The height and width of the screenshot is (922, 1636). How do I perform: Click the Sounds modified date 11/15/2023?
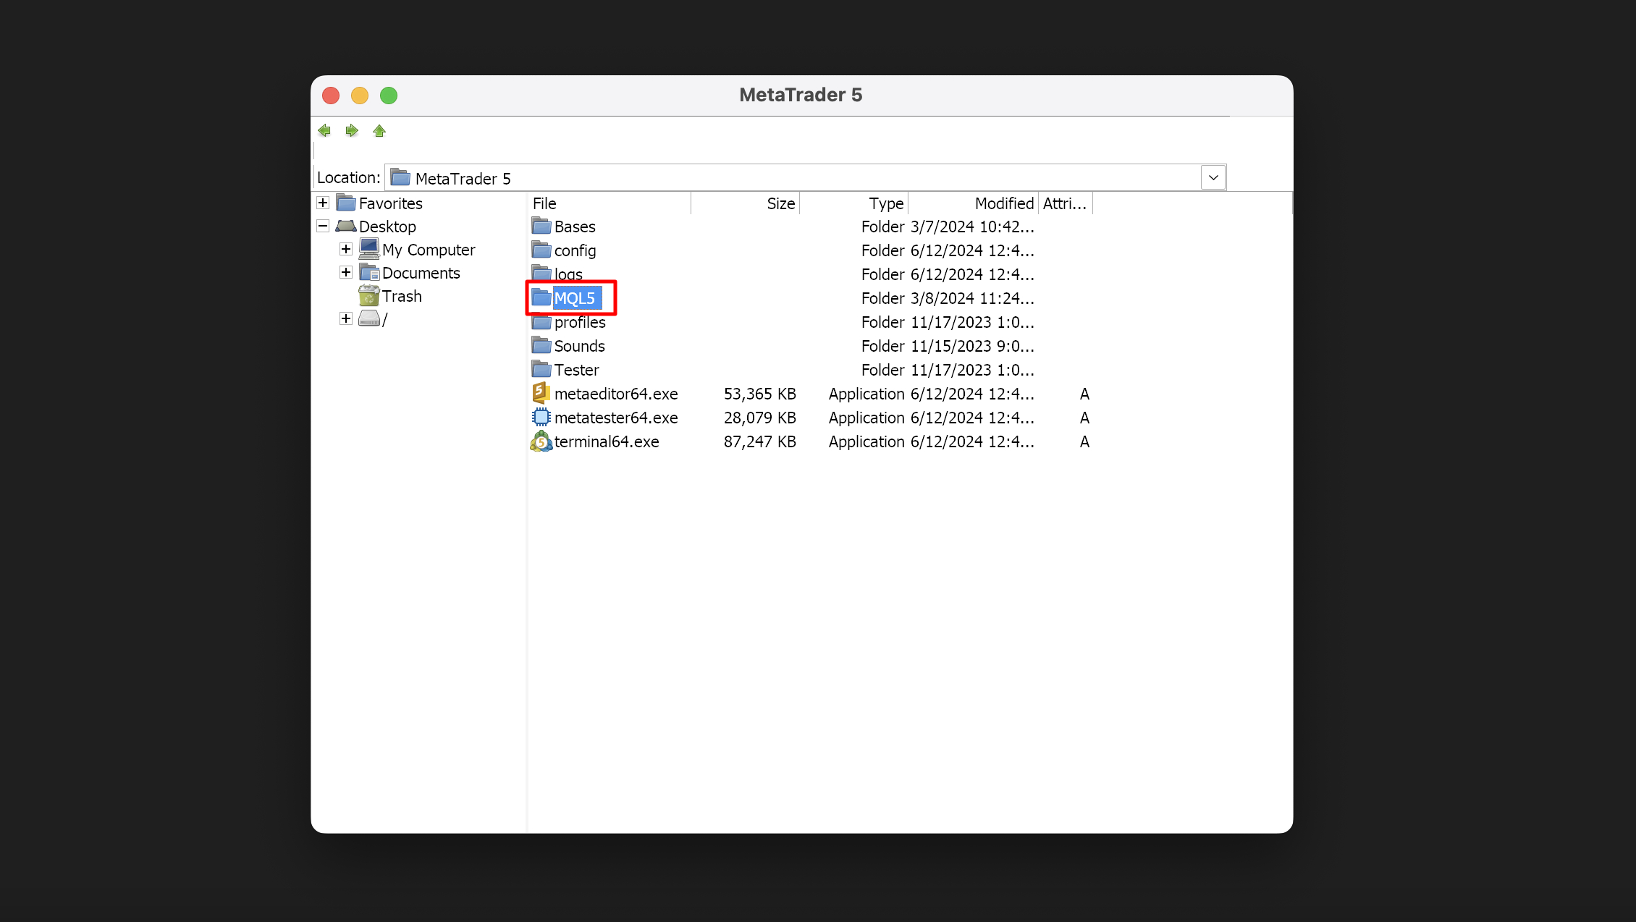tap(972, 346)
